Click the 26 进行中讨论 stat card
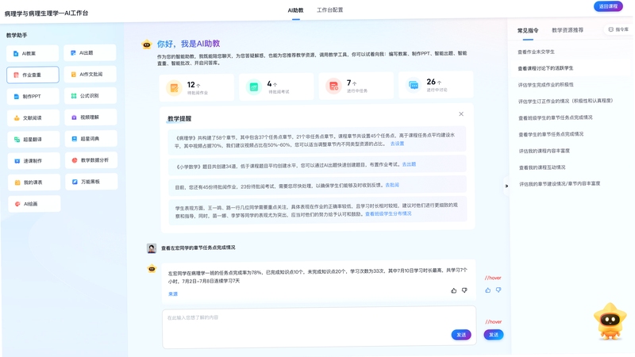This screenshot has height=357, width=635. click(436, 86)
